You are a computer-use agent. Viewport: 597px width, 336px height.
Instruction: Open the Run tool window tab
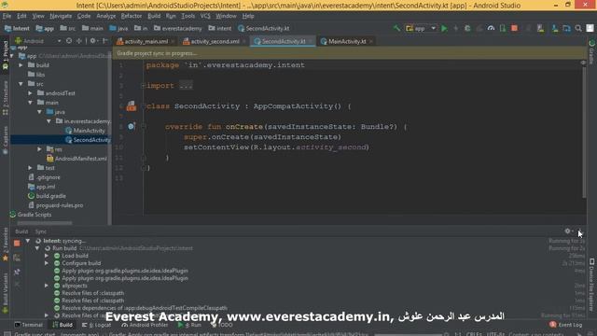point(189,325)
